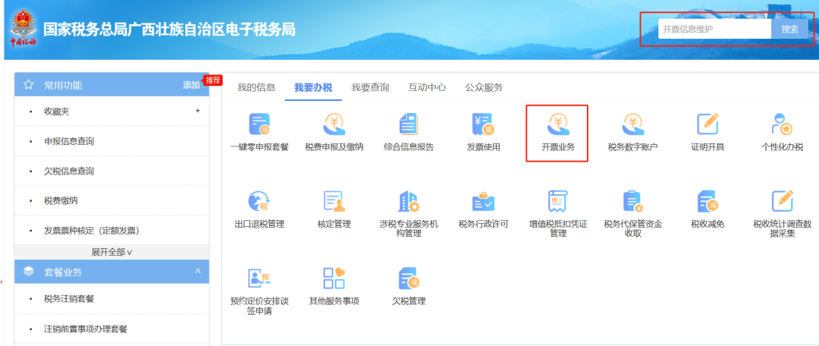Collapse the 套餐业务 section caret
This screenshot has height=346, width=819.
(197, 271)
